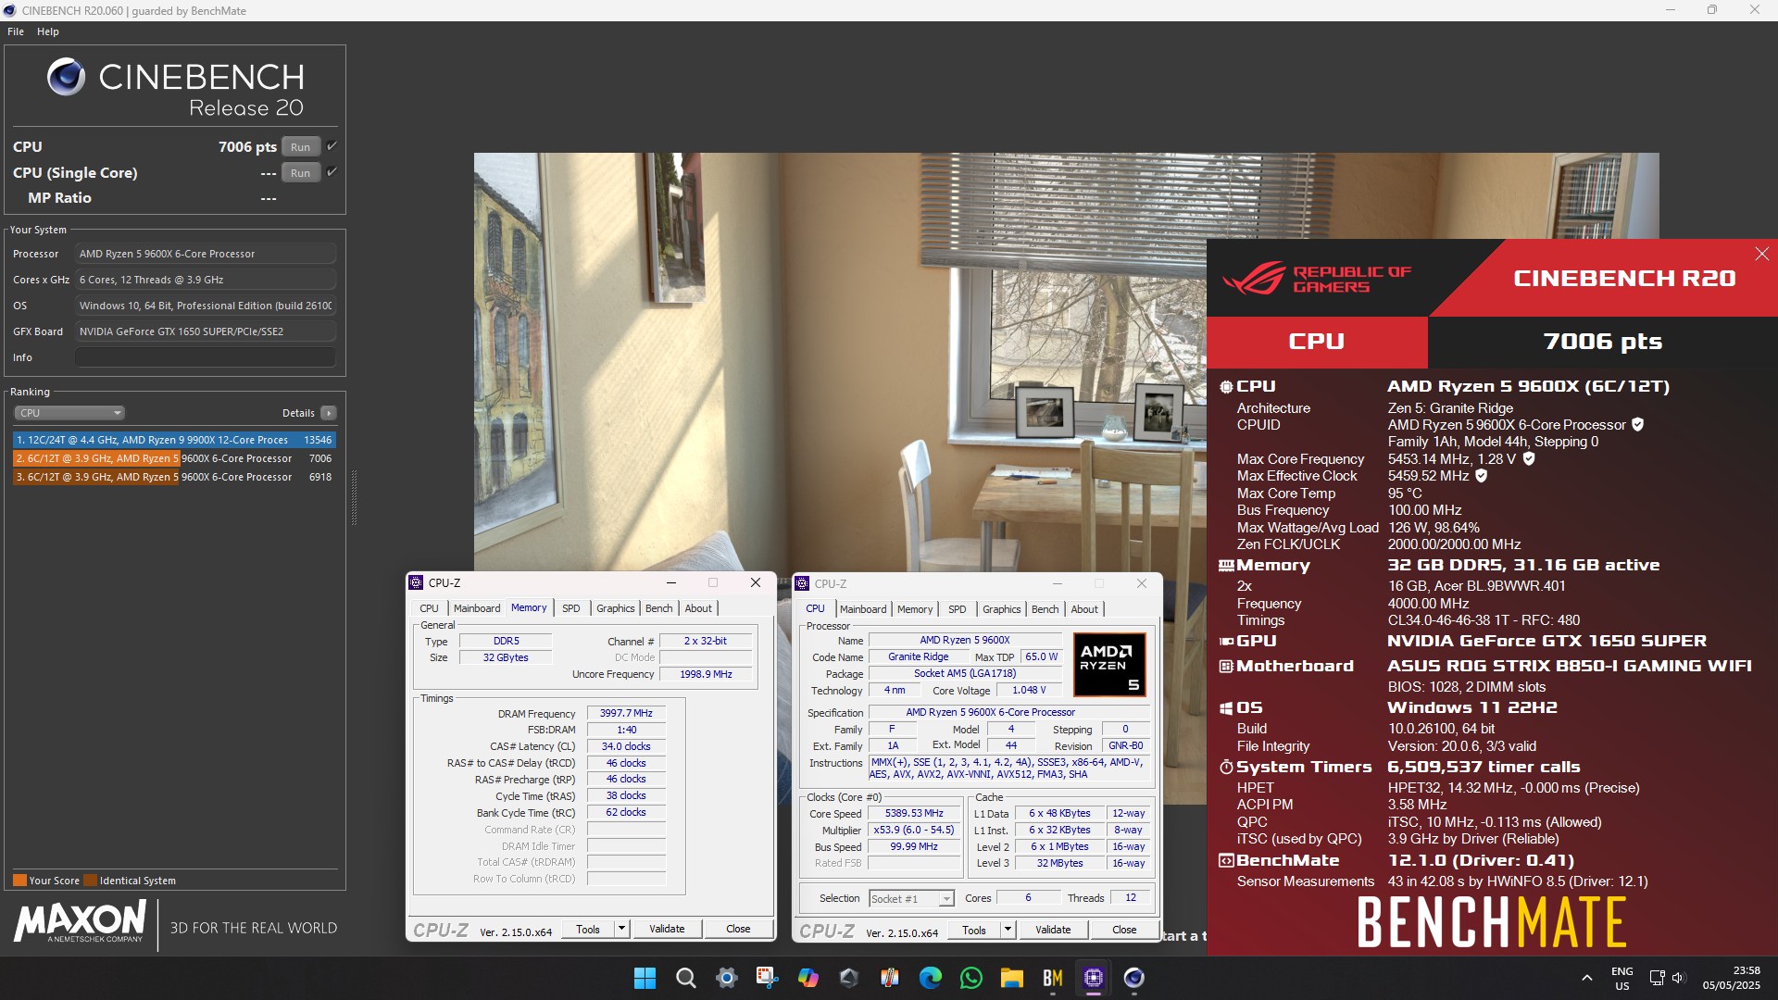Viewport: 1778px width, 1000px height.
Task: Switch to Graphics tab in CPU-Z Memory window
Action: coord(615,608)
